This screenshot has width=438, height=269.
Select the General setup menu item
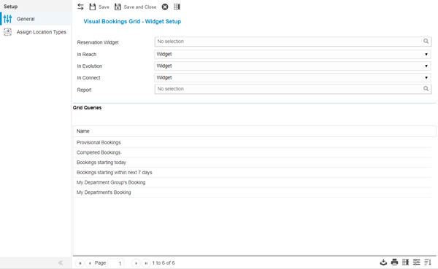(36, 19)
